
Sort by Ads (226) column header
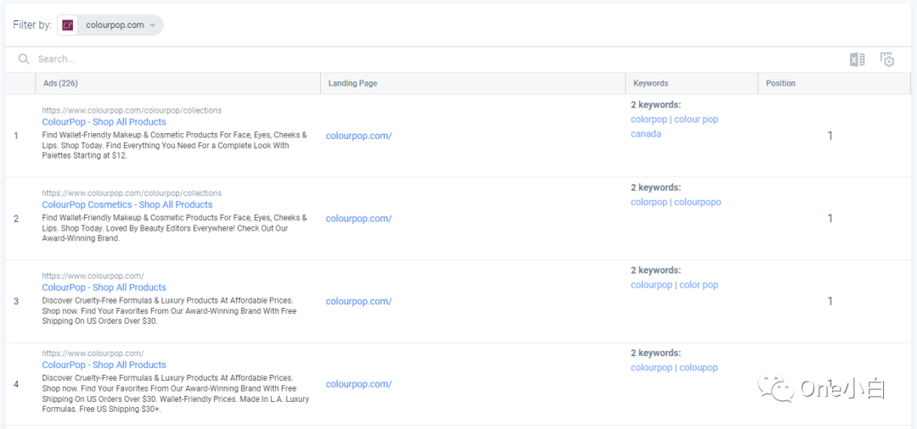coord(177,83)
